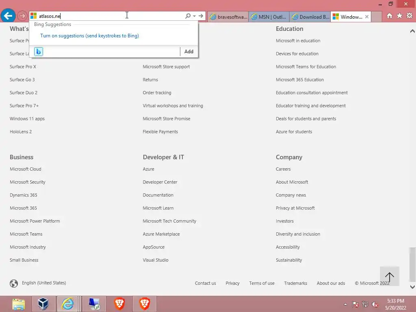This screenshot has height=312, width=416.
Task: Click the network tray icon
Action: (365, 304)
